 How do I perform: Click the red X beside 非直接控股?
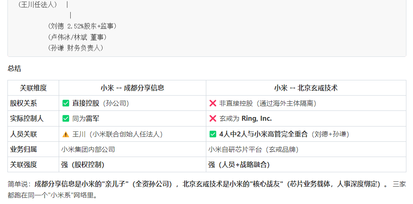[213, 103]
